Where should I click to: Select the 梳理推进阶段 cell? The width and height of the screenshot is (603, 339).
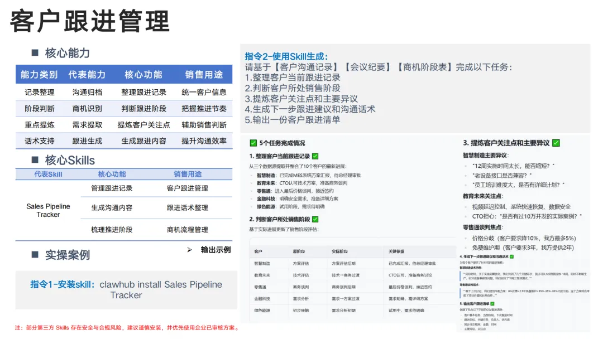click(x=112, y=230)
